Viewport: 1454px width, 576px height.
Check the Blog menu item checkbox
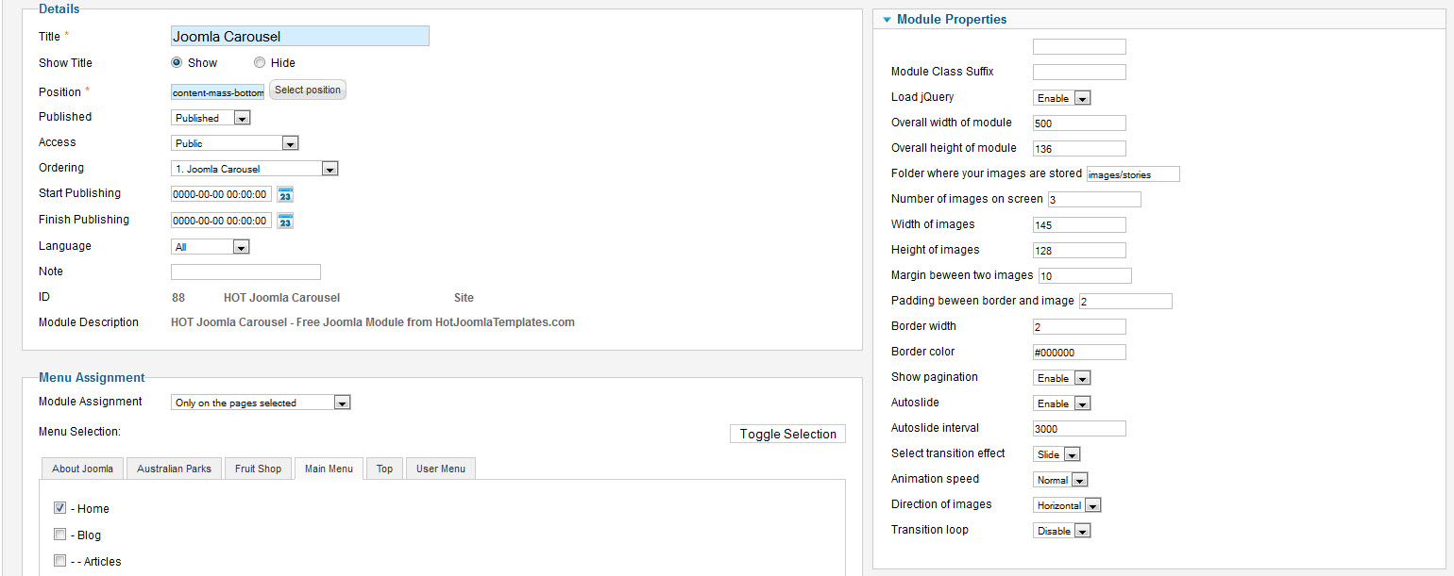click(x=59, y=535)
